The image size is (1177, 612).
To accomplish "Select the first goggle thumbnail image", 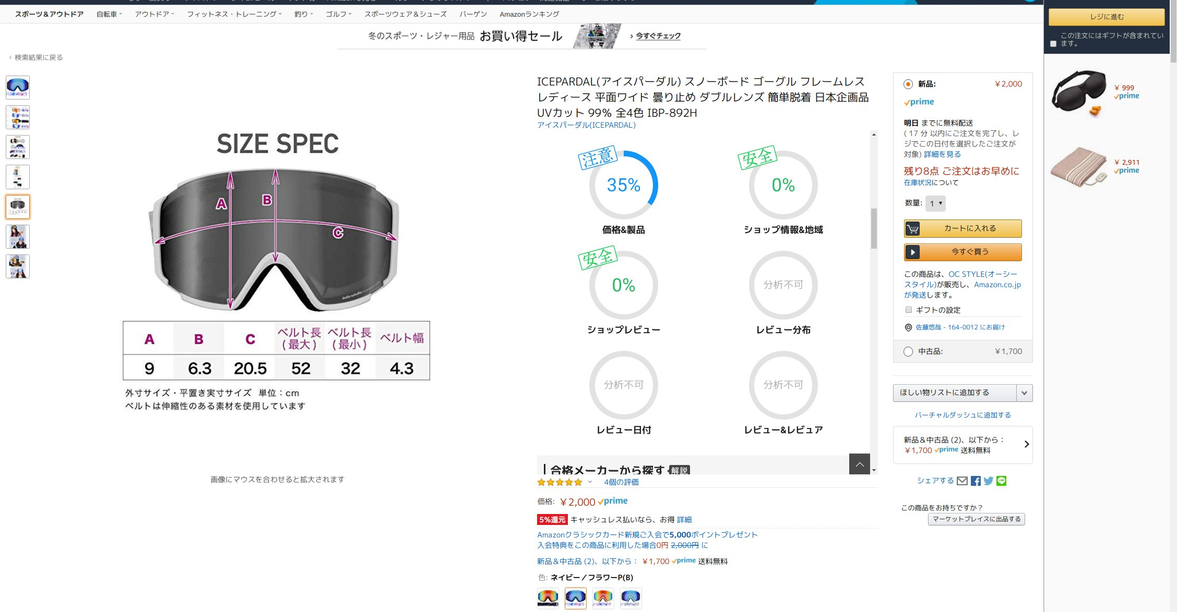I will 18,88.
